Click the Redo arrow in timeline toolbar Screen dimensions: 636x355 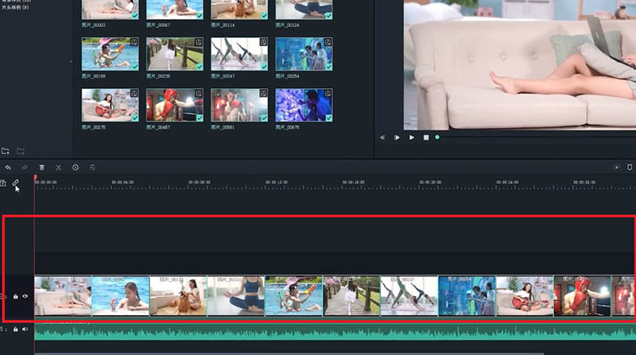click(x=25, y=168)
